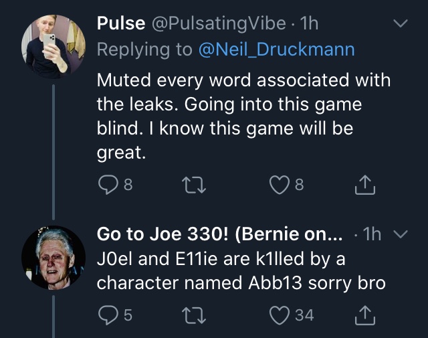Retweet the Abb13 spoiler tweet
This screenshot has height=338, width=428.
[x=194, y=315]
